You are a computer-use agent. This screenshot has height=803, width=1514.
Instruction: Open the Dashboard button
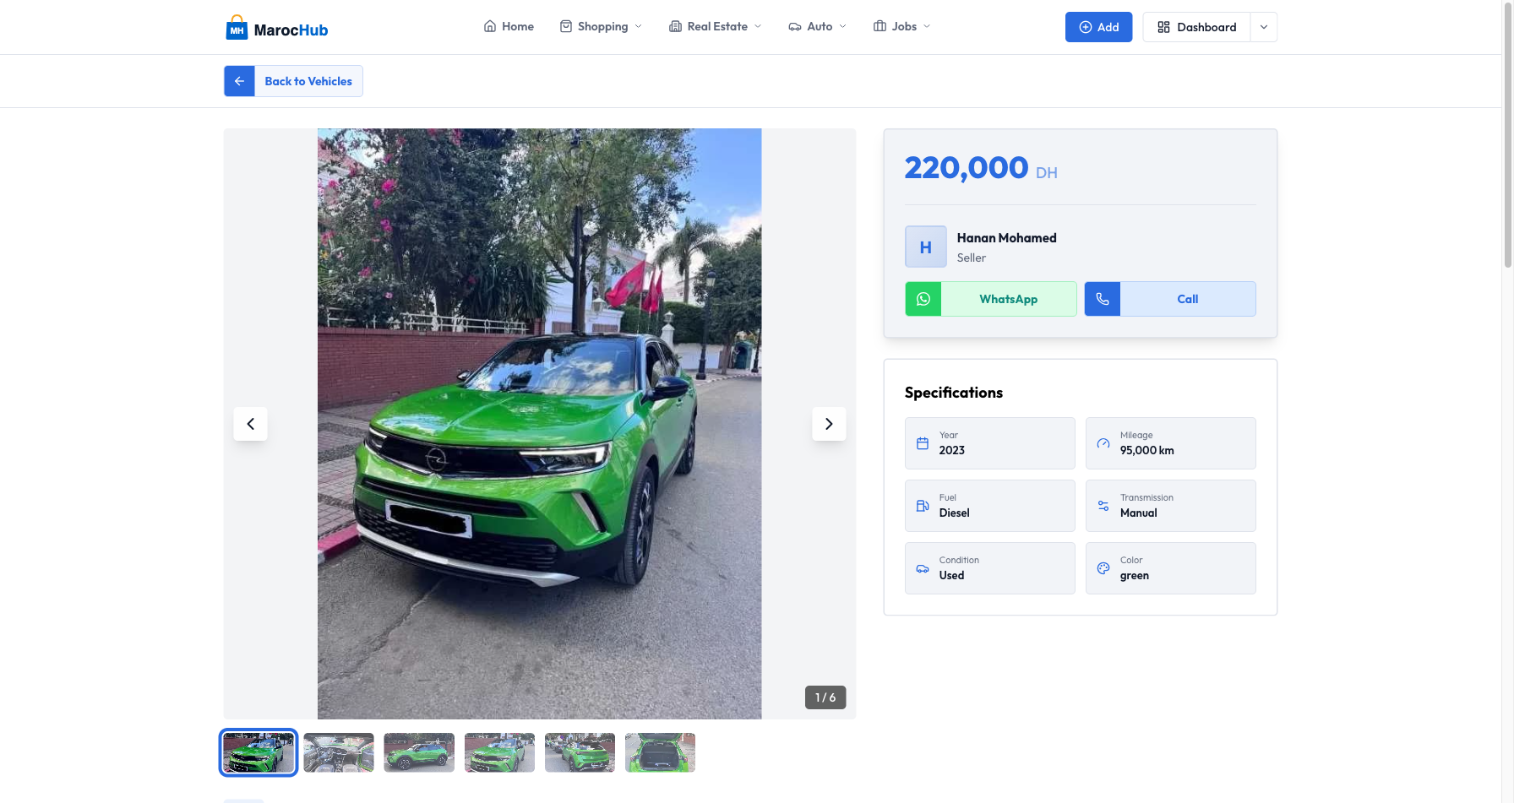point(1196,27)
